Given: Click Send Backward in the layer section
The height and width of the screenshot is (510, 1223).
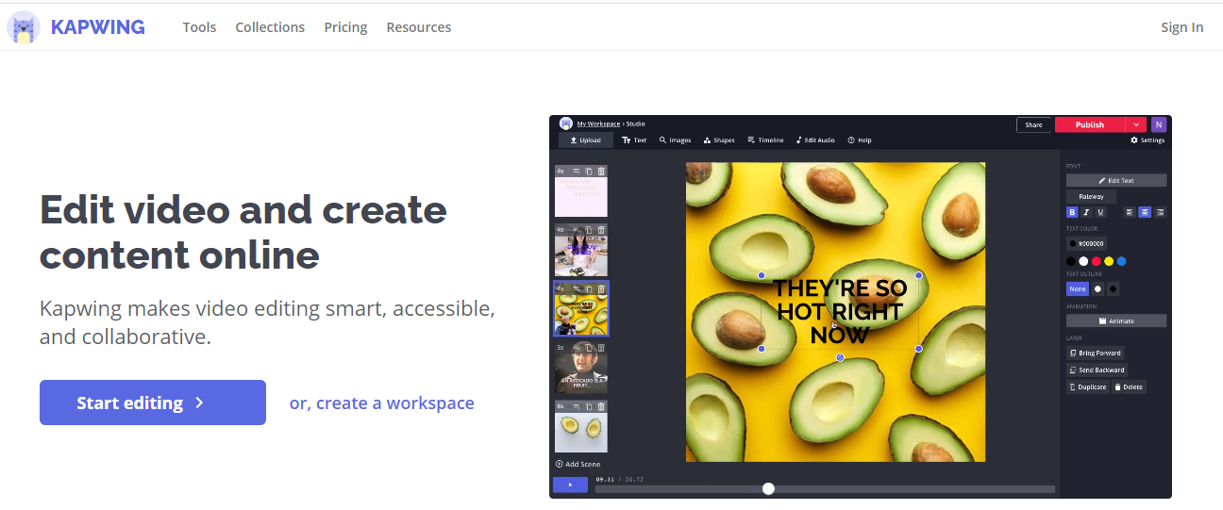Looking at the screenshot, I should tap(1097, 370).
